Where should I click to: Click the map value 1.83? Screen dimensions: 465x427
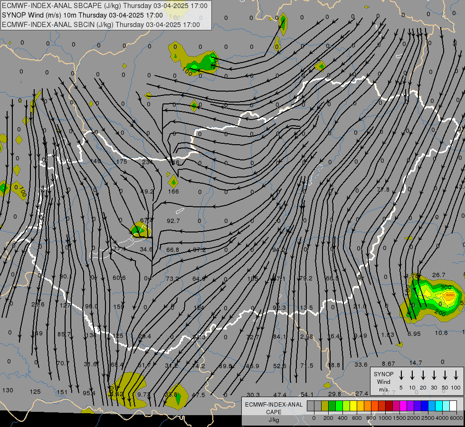click(388, 335)
